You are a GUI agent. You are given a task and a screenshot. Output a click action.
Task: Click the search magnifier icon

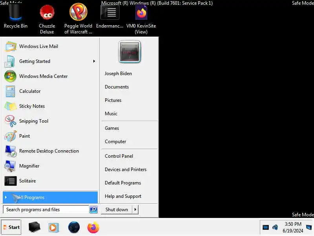point(93,210)
